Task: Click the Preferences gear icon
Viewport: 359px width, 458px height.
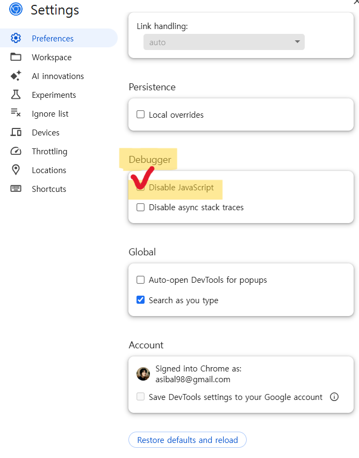Action: [x=16, y=38]
